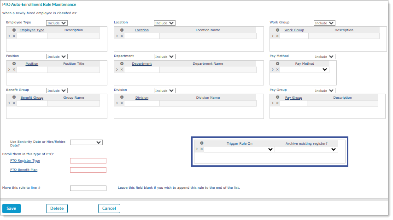Add a new row to the Work Group grid
The image size is (393, 220).
[x=277, y=30]
